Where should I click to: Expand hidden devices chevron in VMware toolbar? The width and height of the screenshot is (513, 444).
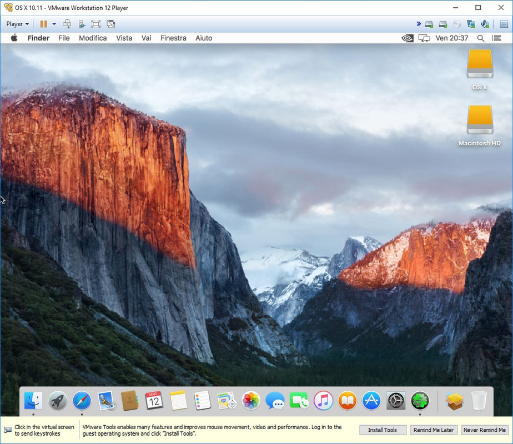(419, 24)
